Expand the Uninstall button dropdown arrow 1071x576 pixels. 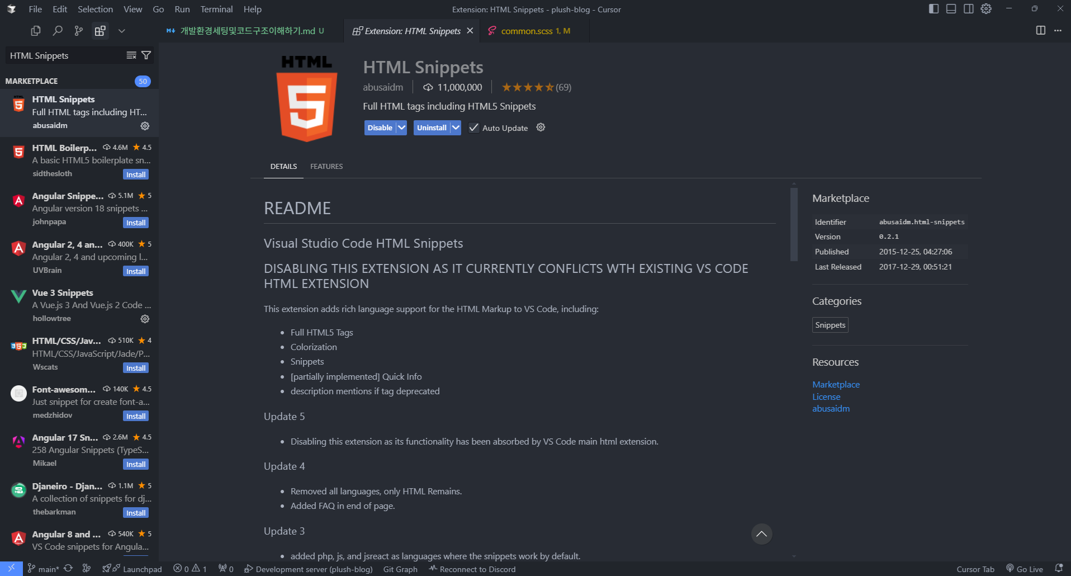[x=456, y=128]
